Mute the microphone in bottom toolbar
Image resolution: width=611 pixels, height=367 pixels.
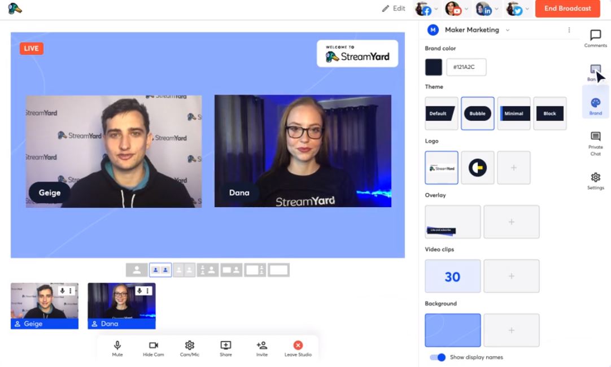[117, 346]
